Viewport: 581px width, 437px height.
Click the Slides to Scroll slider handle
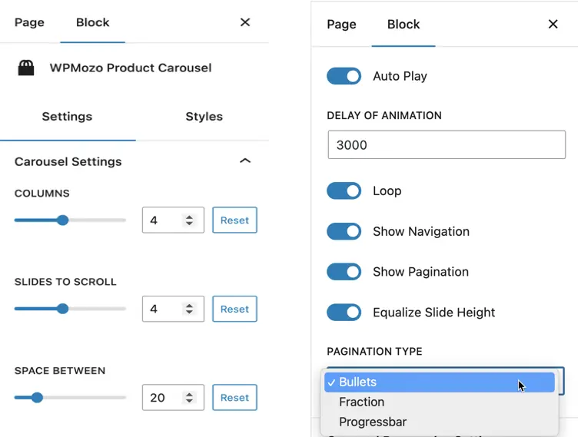(63, 309)
